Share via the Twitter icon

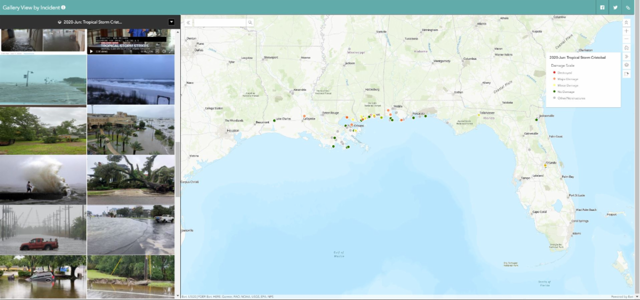615,7
